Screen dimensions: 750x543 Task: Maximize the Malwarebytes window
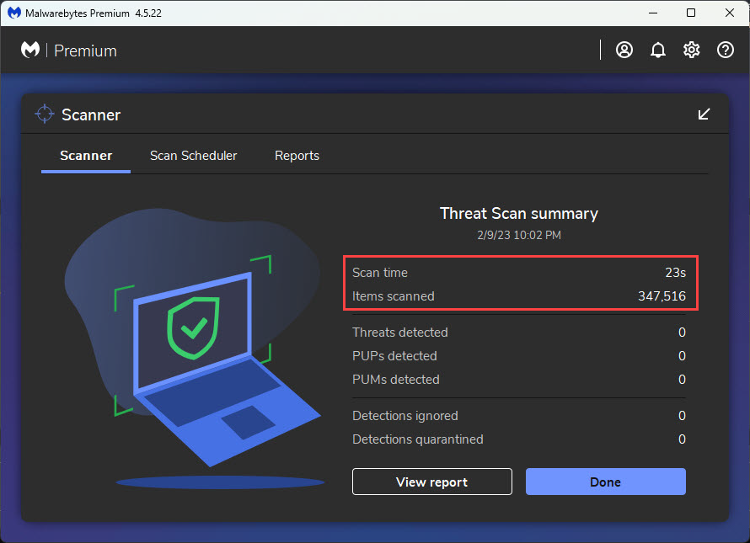691,13
